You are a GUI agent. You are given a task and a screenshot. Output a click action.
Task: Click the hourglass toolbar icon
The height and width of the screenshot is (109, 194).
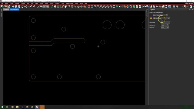166,6
